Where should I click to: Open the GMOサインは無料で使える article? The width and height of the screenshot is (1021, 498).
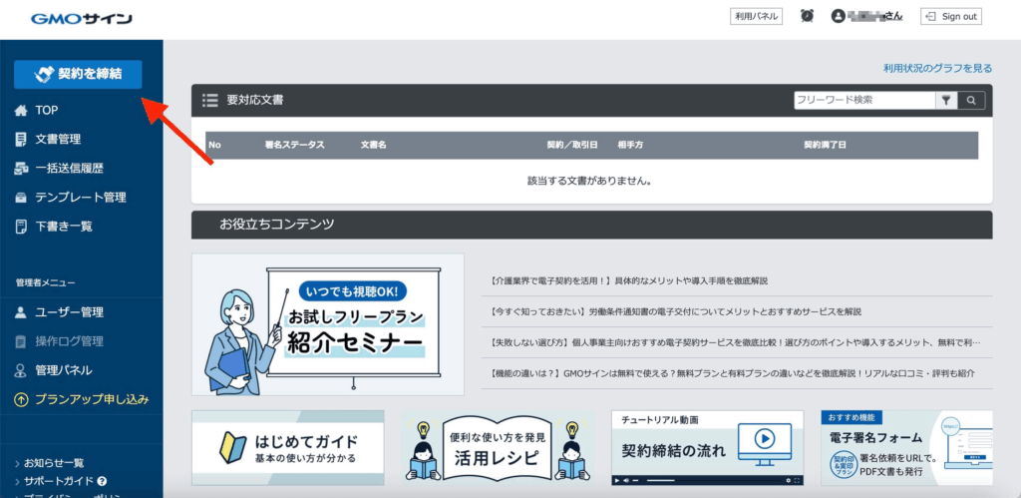[x=731, y=373]
